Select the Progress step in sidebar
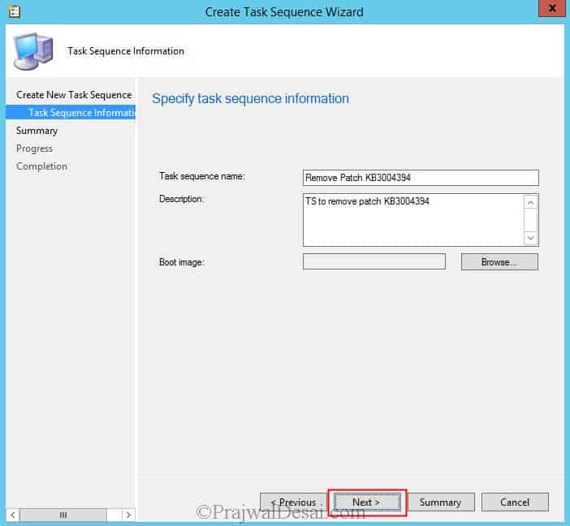Image resolution: width=570 pixels, height=526 pixels. 34,149
